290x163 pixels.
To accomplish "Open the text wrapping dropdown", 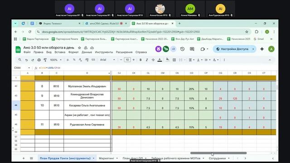I will (208, 60).
